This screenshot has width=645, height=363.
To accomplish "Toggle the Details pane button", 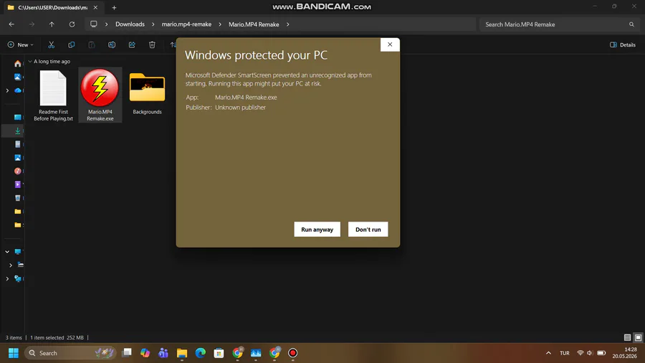I will pyautogui.click(x=622, y=44).
